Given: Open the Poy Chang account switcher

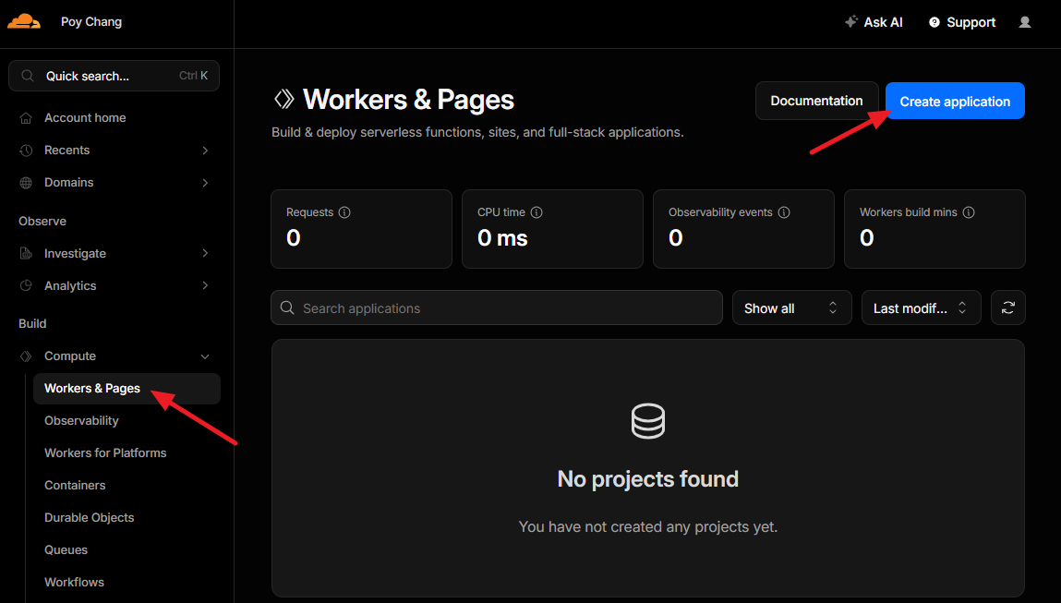Looking at the screenshot, I should click(91, 21).
